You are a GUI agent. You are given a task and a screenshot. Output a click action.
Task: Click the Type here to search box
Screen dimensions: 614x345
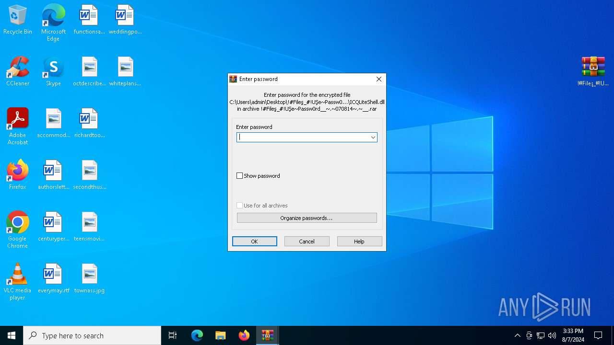[x=92, y=335]
